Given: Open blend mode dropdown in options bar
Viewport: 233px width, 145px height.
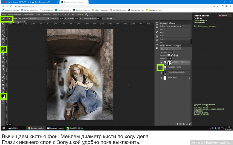Looking at the screenshot, I should tap(39, 19).
